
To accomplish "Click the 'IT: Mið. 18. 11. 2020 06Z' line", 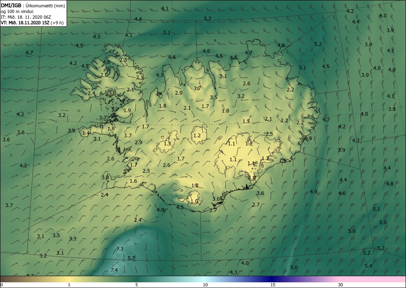I will [x=26, y=17].
